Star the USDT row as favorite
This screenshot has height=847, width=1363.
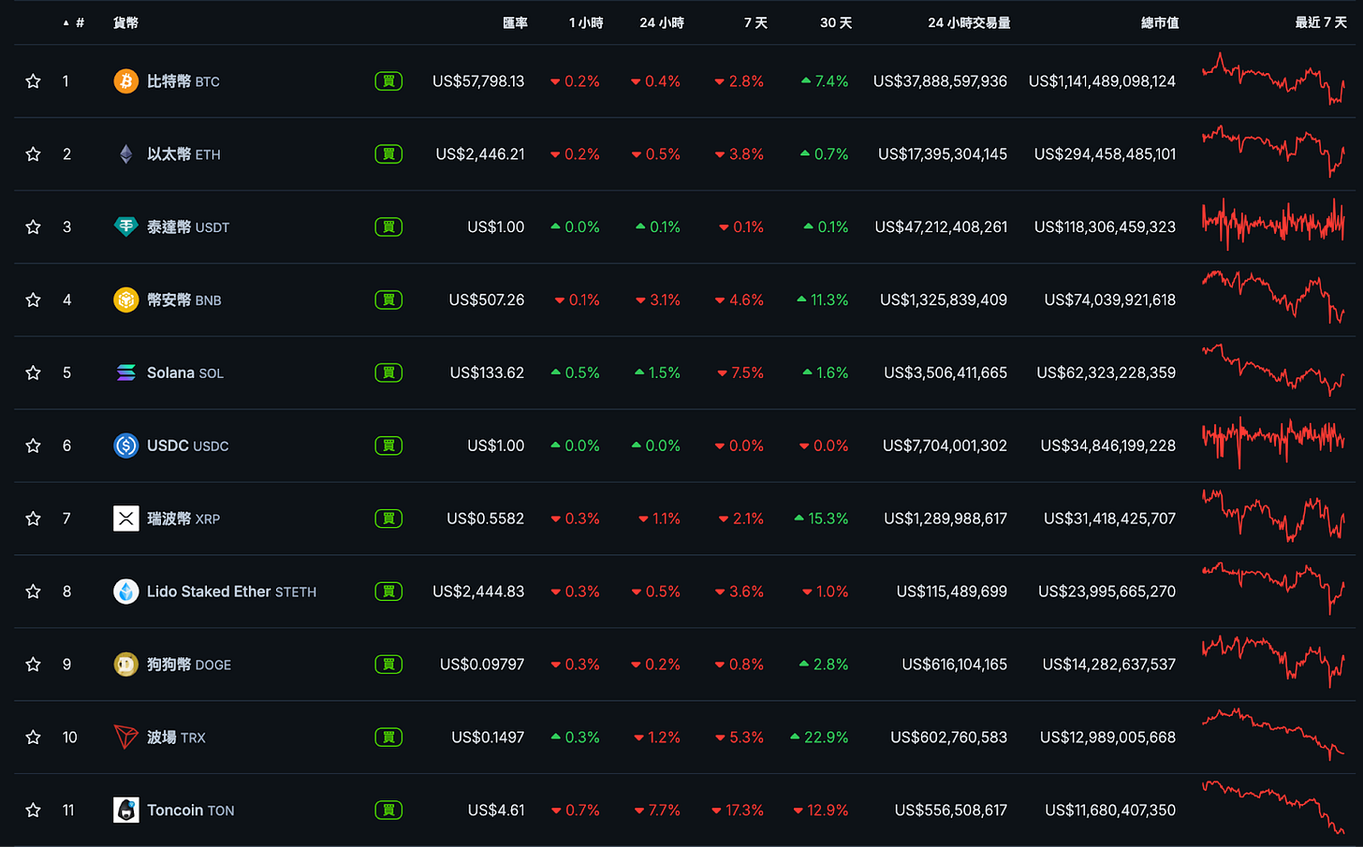pos(33,227)
